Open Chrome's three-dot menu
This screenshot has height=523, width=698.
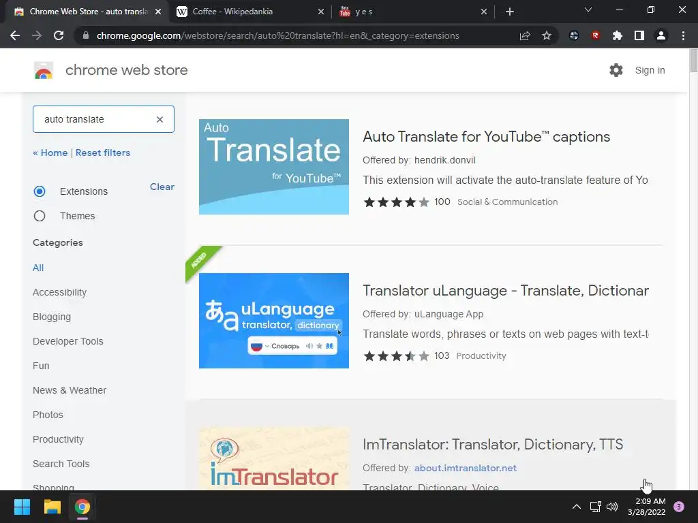pos(683,35)
